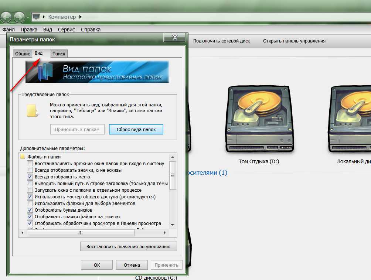The image size is (371, 280).
Task: Click the computer icon in address bar
Action: pyautogui.click(x=36, y=17)
